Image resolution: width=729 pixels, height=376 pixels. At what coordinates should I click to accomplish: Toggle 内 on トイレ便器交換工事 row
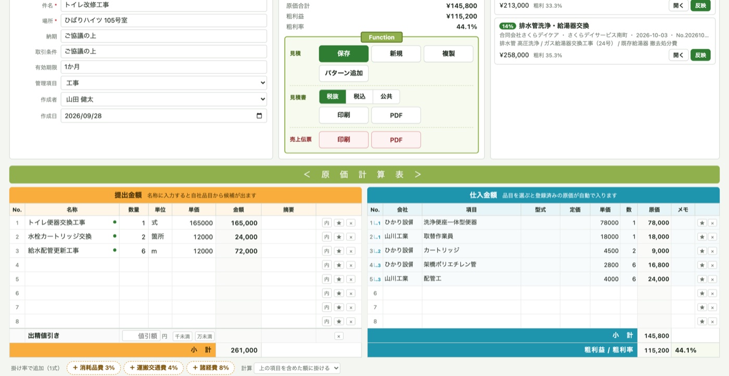pos(326,223)
